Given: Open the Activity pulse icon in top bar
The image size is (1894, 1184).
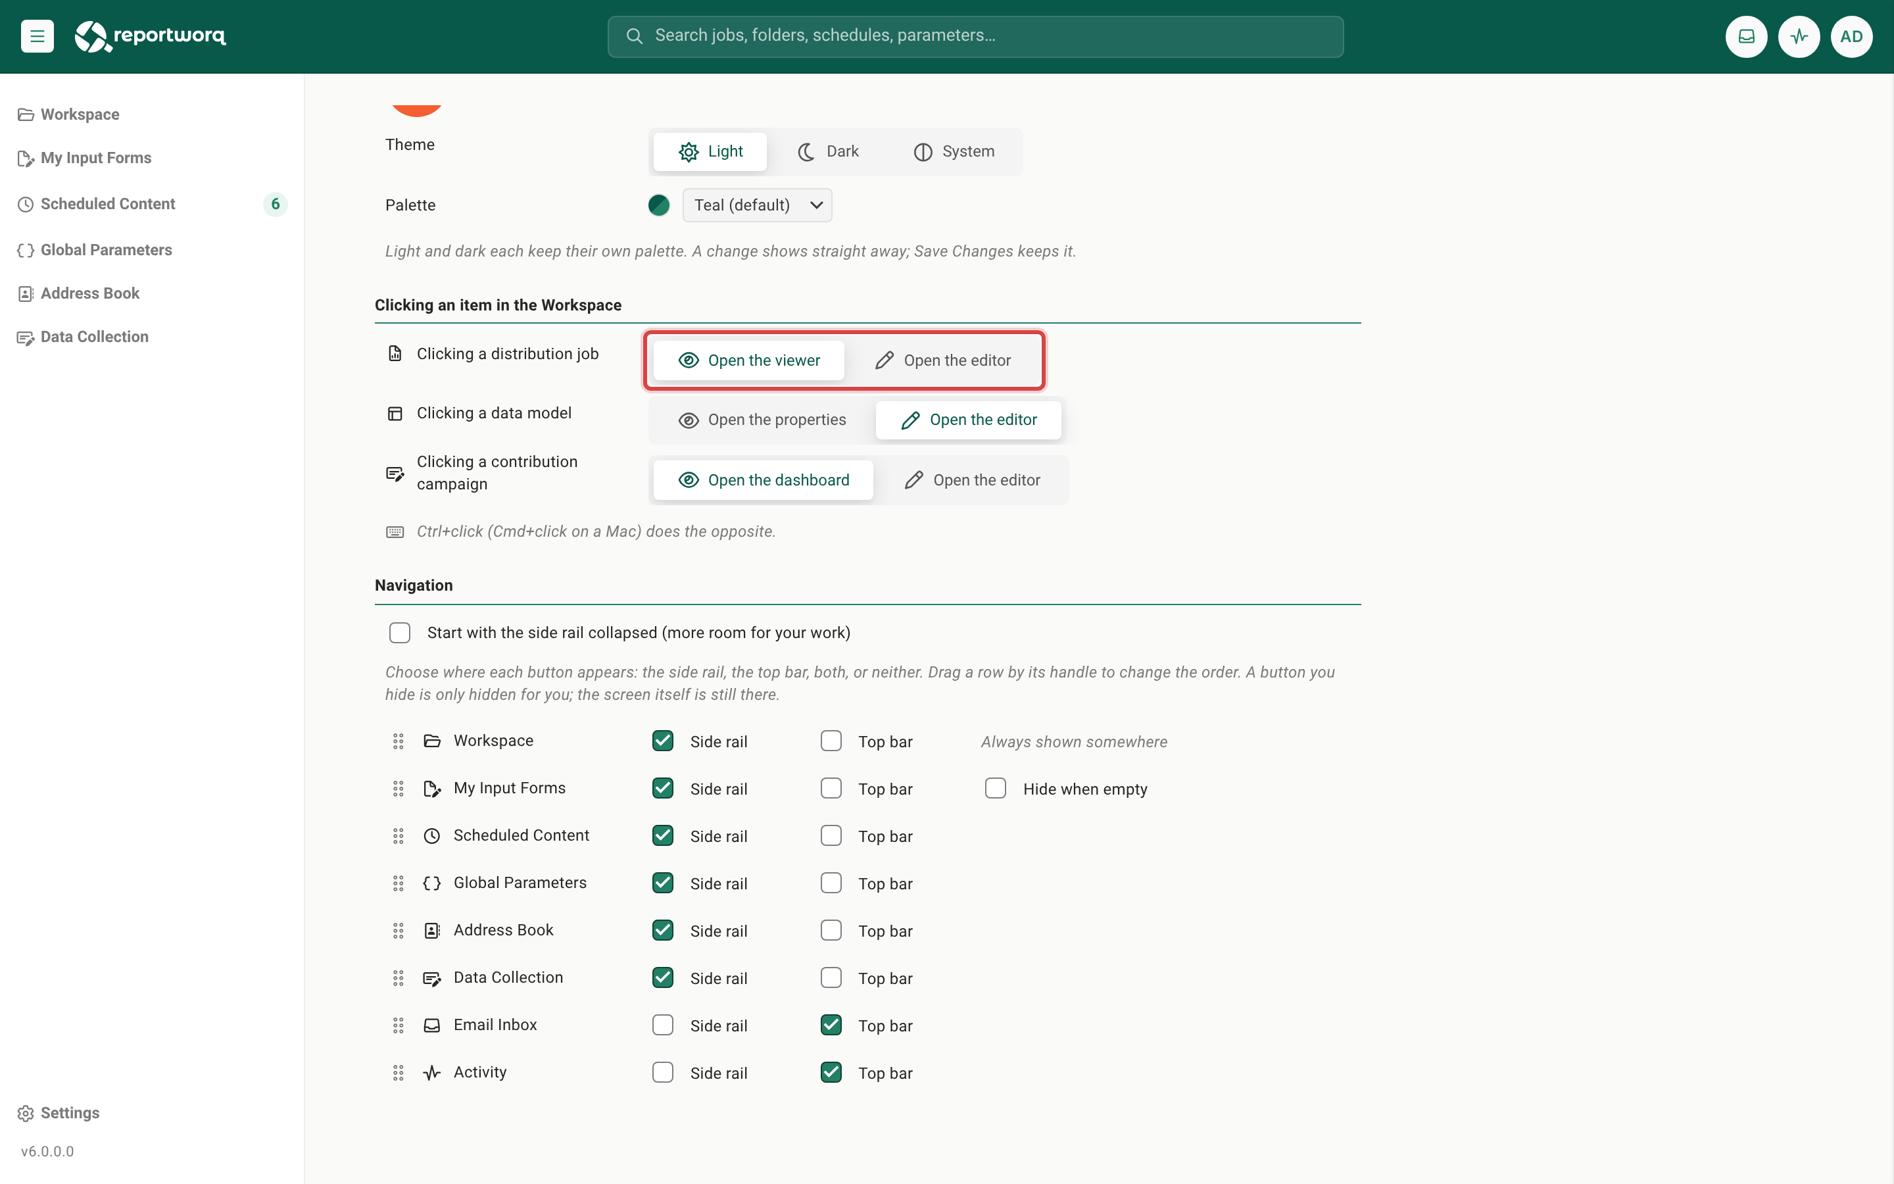Looking at the screenshot, I should [1799, 36].
